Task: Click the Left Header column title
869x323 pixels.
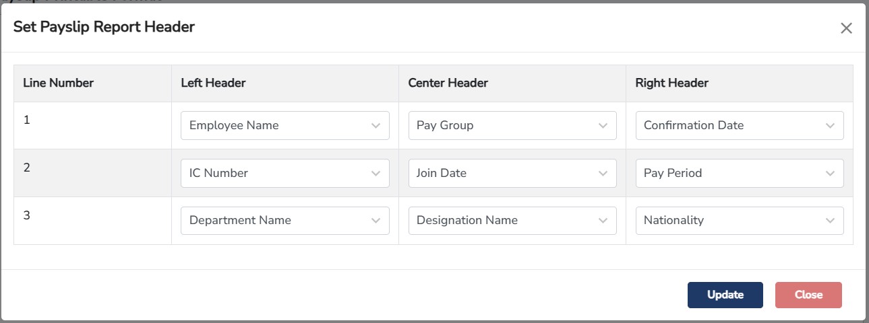Action: point(213,83)
